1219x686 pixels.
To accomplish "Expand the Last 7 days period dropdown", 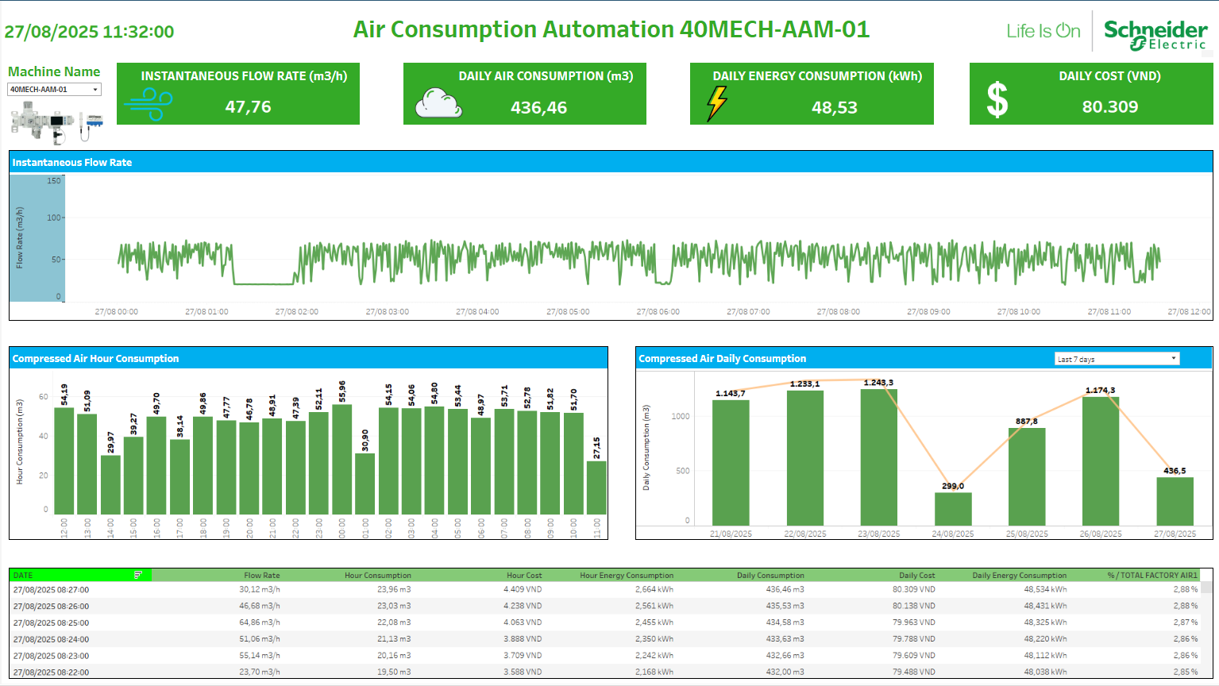I will 1117,359.
